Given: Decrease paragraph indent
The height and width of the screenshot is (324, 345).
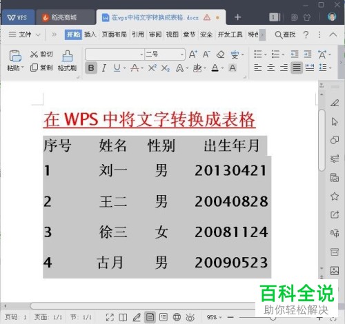Looking at the screenshot, I should point(295,54).
